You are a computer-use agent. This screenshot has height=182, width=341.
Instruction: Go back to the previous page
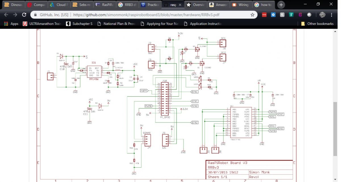pyautogui.click(x=6, y=15)
